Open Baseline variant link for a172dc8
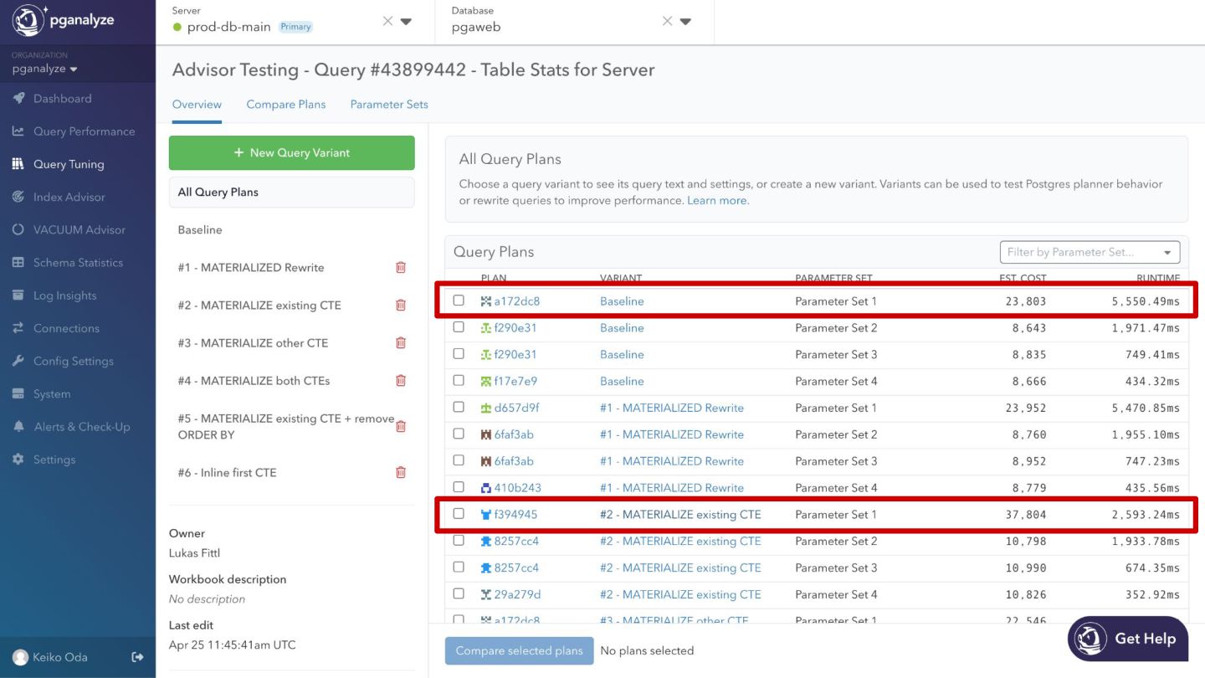The height and width of the screenshot is (678, 1205). tap(622, 301)
